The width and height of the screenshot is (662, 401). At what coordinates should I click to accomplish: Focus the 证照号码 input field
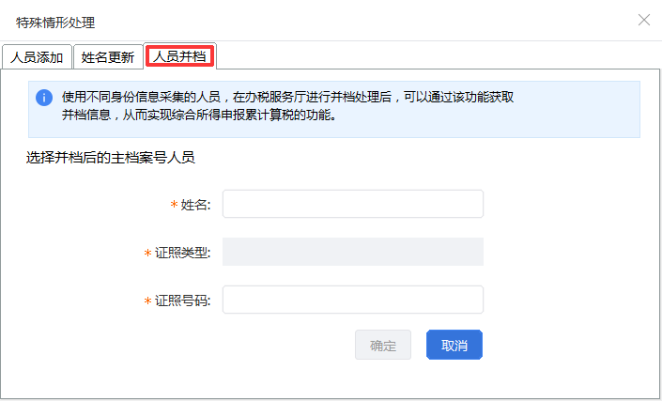[352, 300]
